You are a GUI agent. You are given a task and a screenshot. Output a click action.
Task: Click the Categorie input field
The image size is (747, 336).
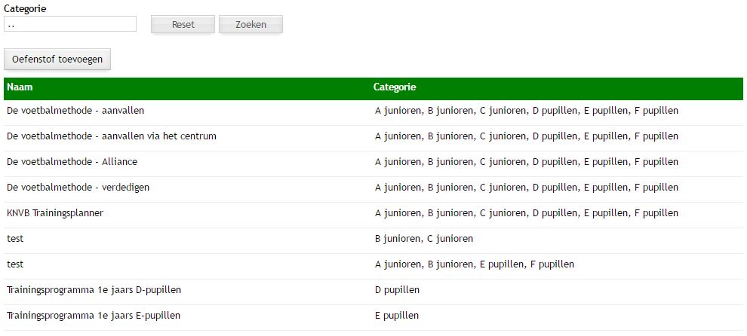click(x=70, y=24)
